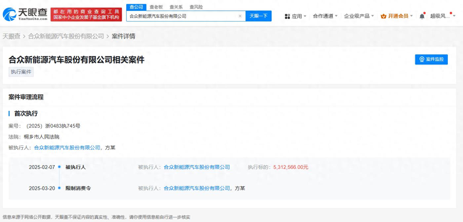
Task: Click the 2025-03-20 date text
Action: [x=42, y=188]
